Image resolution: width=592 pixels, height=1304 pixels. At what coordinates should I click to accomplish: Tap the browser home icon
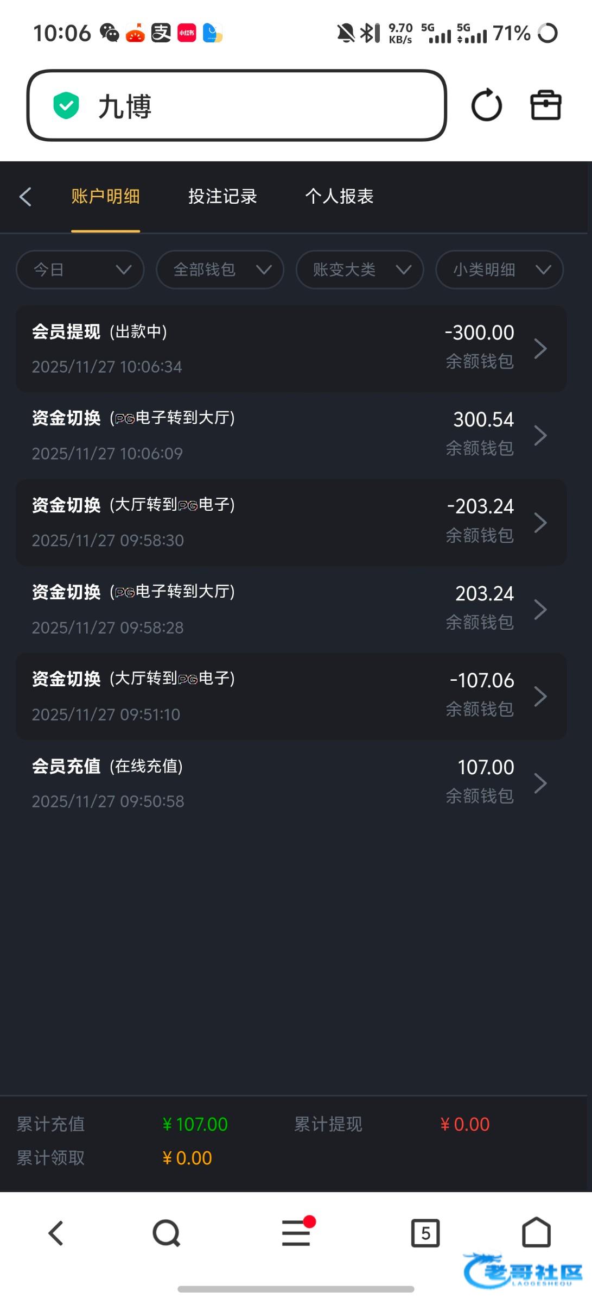pyautogui.click(x=536, y=1233)
